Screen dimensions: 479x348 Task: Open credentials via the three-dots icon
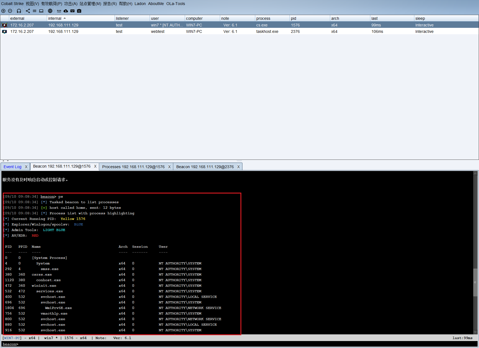point(59,11)
